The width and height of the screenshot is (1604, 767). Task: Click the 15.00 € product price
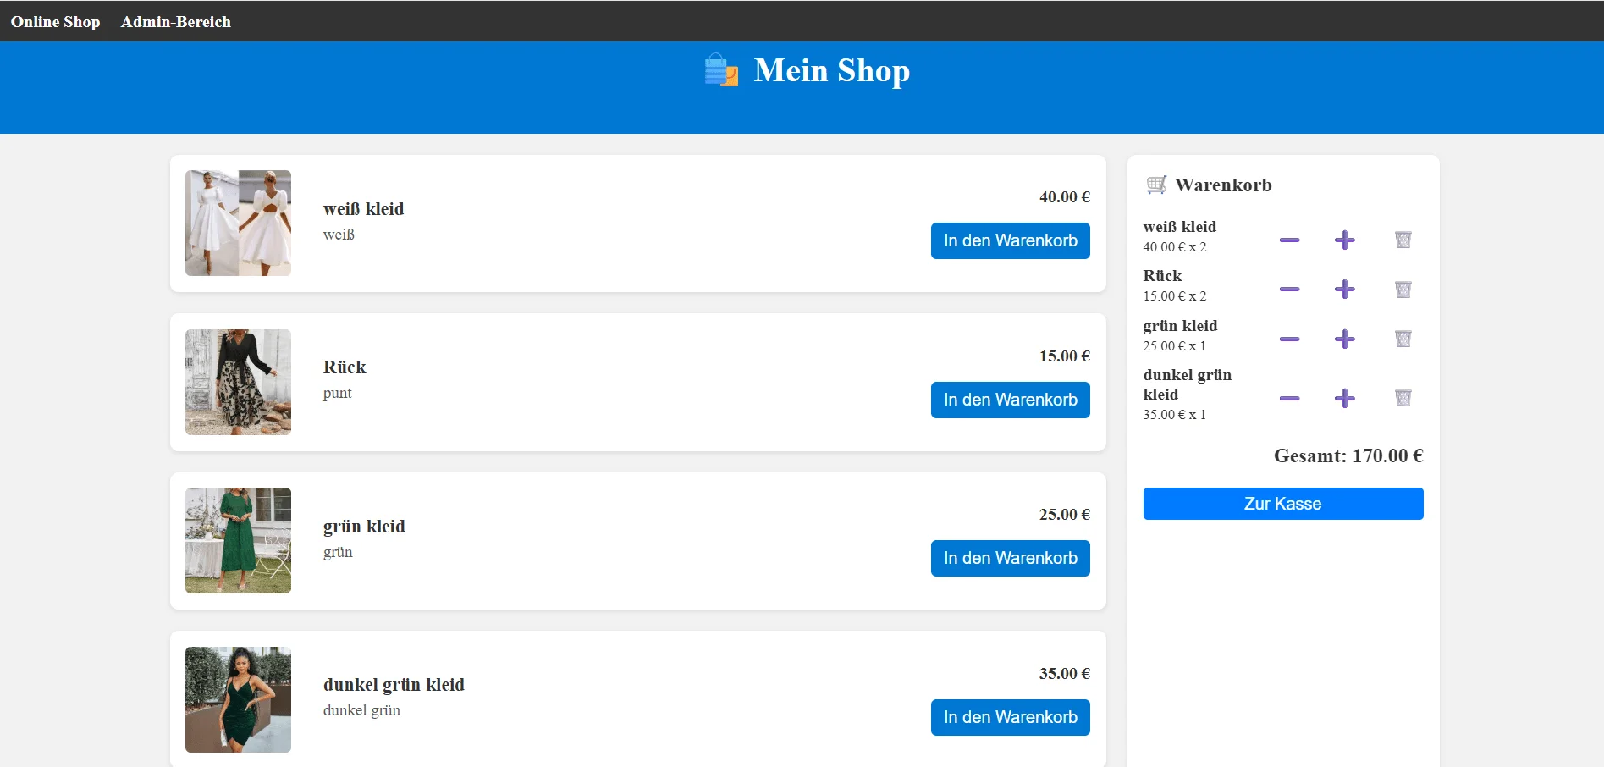point(1065,356)
